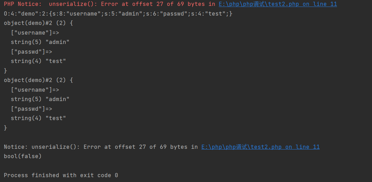Screen dimensions: 372x182
Task: Click the second 'object(demo)#2 (2) {' line
Action: 38,80
